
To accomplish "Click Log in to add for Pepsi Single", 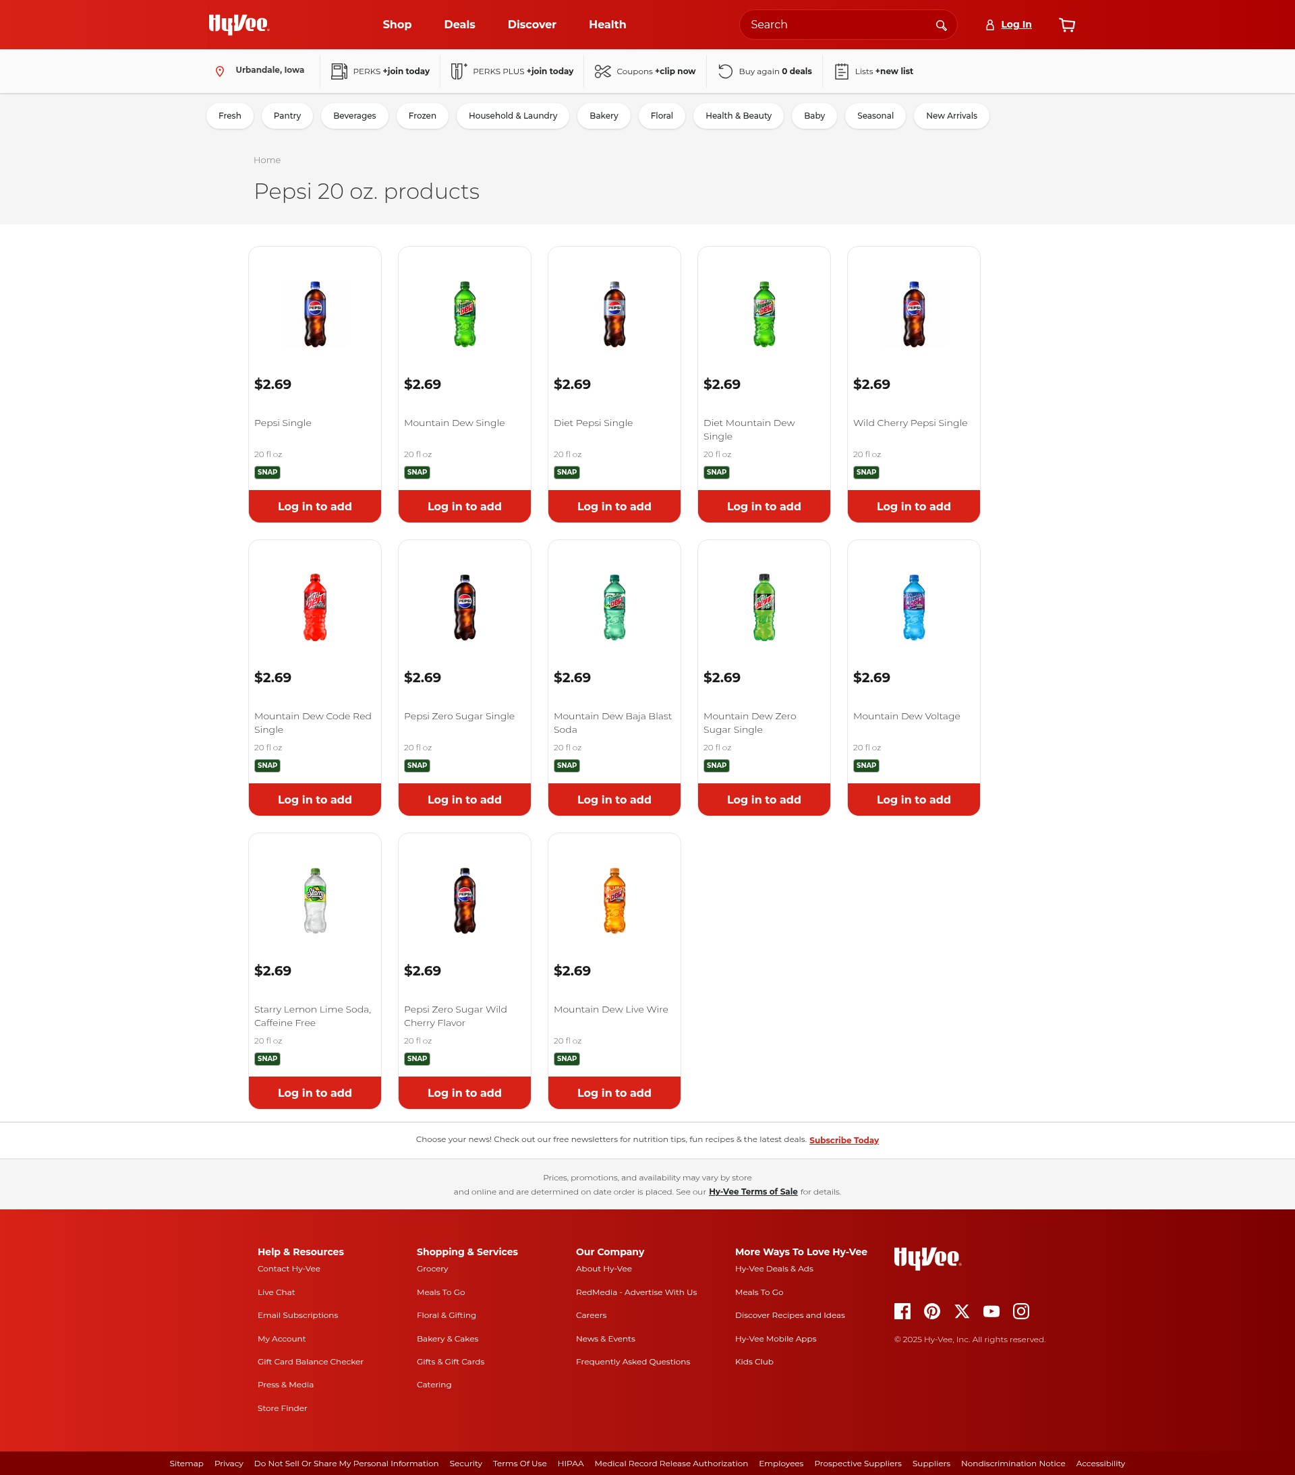I will coord(315,506).
